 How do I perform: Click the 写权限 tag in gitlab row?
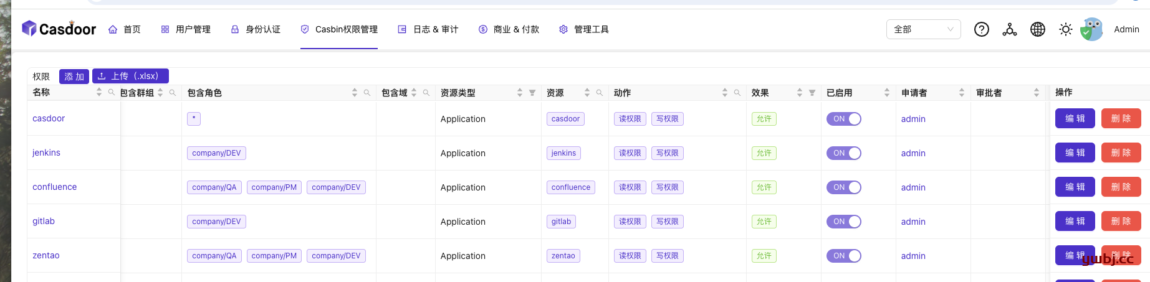click(x=668, y=222)
